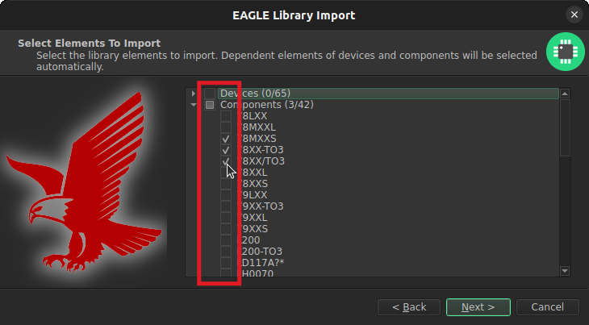Screen dimensions: 589x325
Task: Click the green chip library icon
Action: pyautogui.click(x=566, y=52)
